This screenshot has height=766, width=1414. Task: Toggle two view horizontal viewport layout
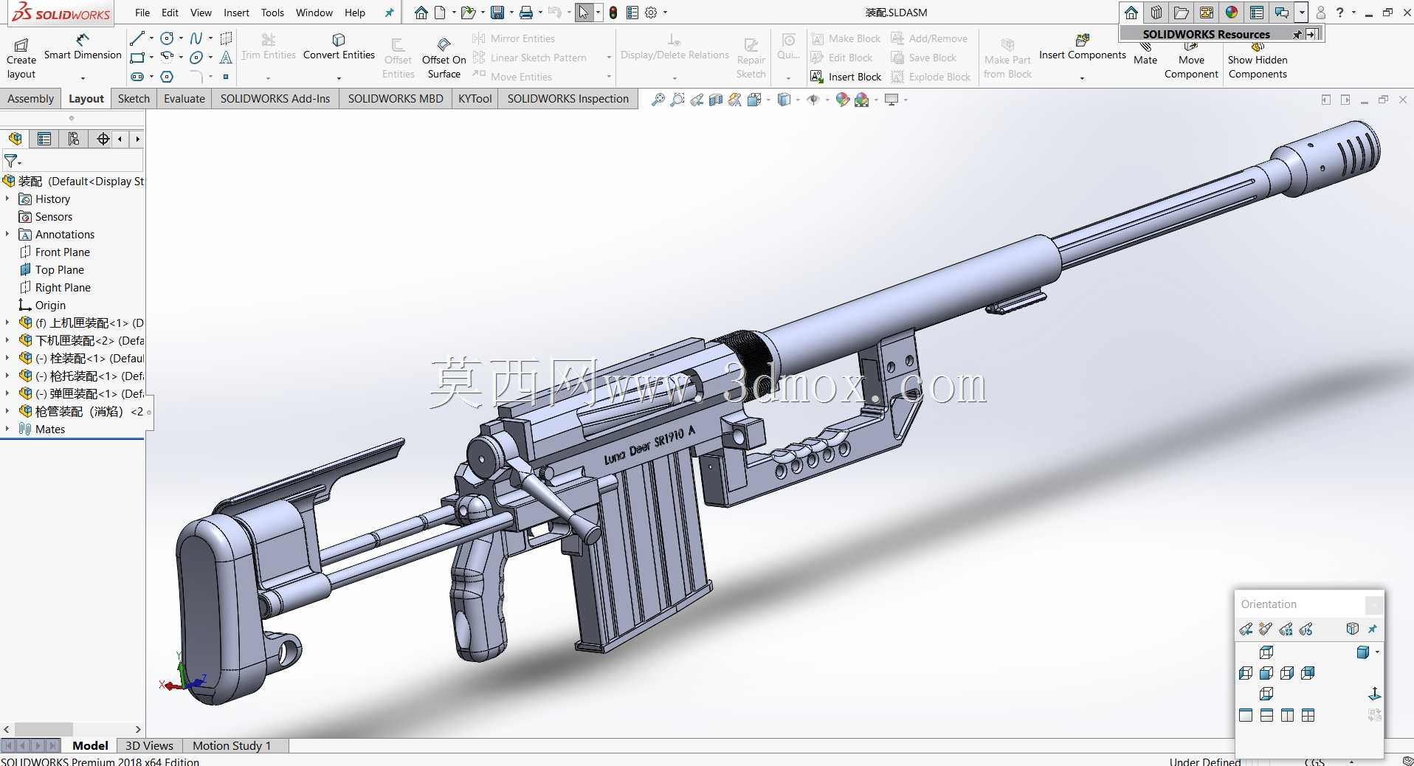click(x=1266, y=715)
